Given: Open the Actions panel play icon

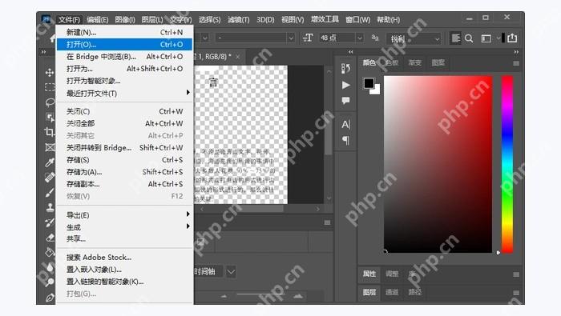Looking at the screenshot, I should point(345,85).
